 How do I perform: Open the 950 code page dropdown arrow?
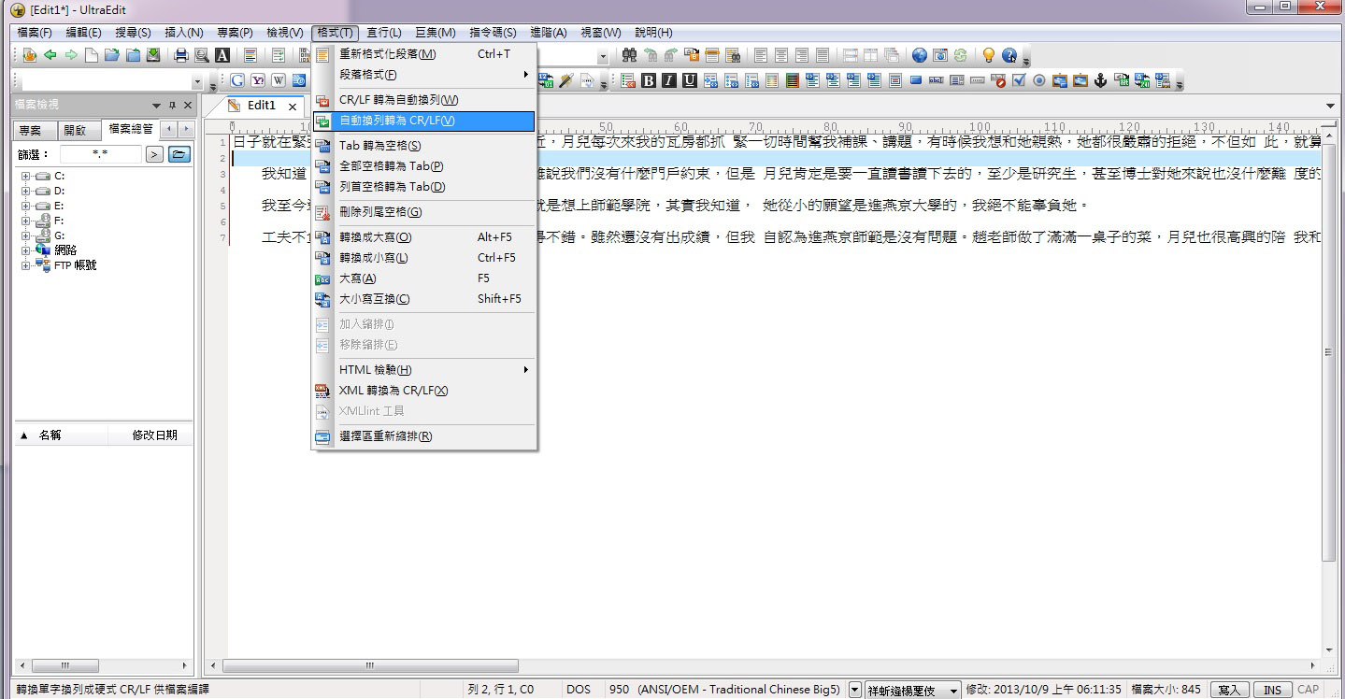(x=854, y=690)
